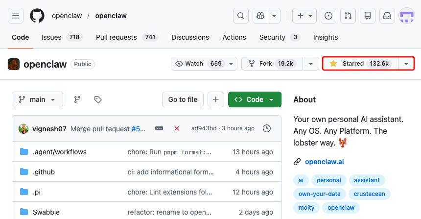Open the openclaw.ai website link
This screenshot has width=421, height=219.
[x=325, y=162]
